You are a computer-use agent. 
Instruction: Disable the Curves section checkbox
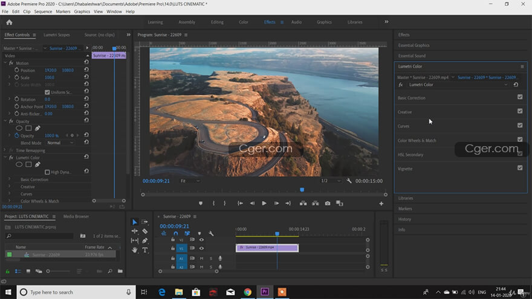520,126
